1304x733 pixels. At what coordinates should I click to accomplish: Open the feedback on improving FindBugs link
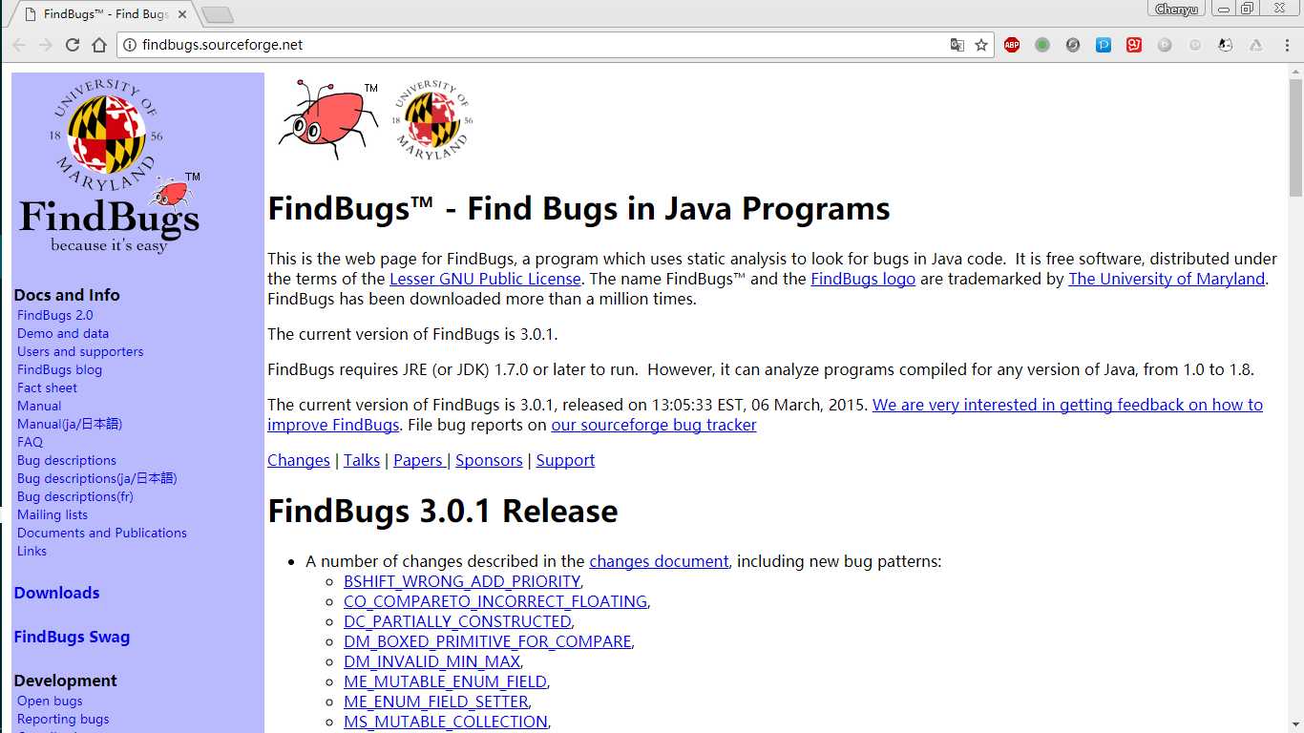[765, 414]
